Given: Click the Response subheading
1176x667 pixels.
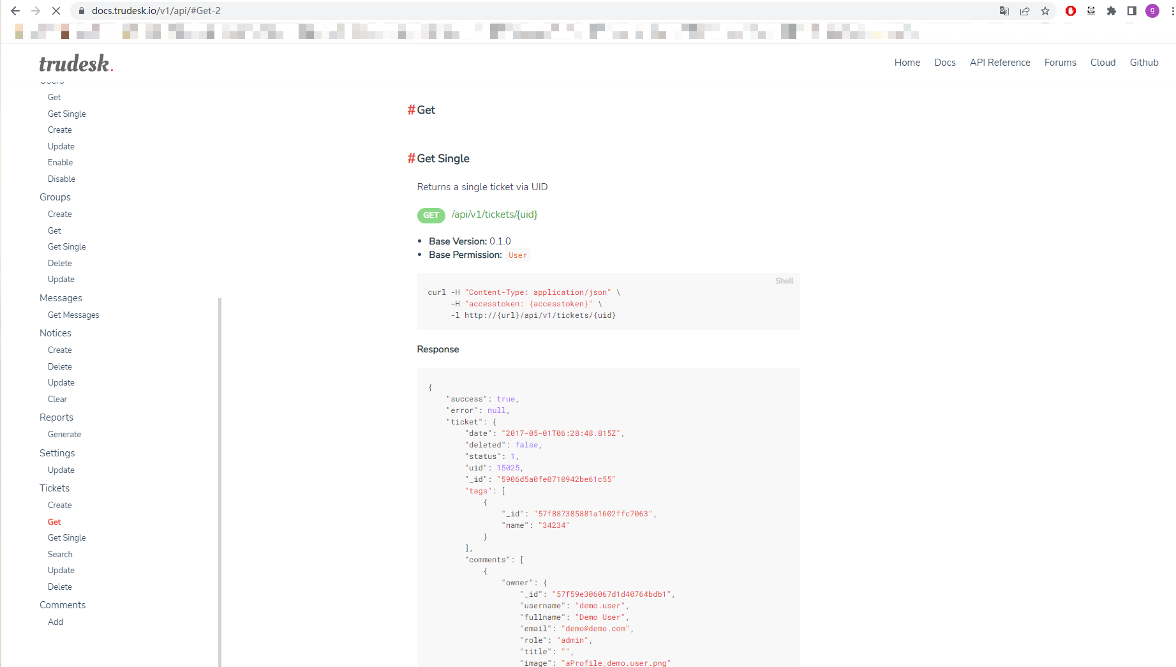Looking at the screenshot, I should [438, 349].
